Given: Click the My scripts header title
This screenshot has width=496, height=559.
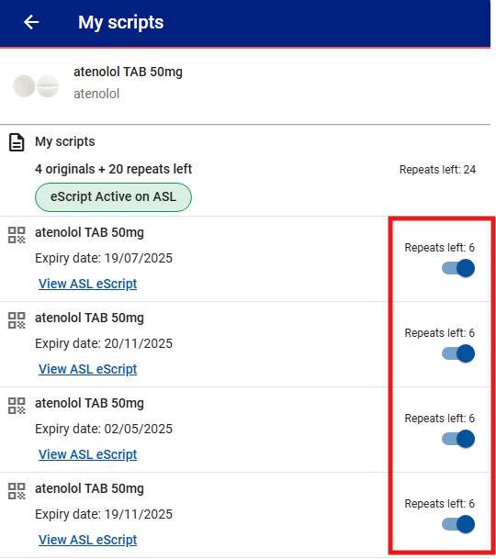Looking at the screenshot, I should coord(120,23).
